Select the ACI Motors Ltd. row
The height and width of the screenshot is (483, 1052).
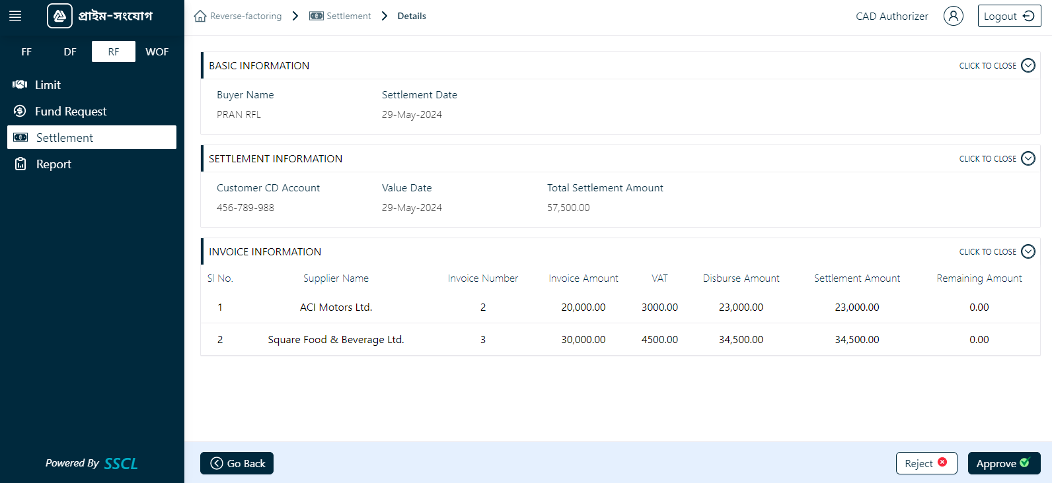click(620, 307)
